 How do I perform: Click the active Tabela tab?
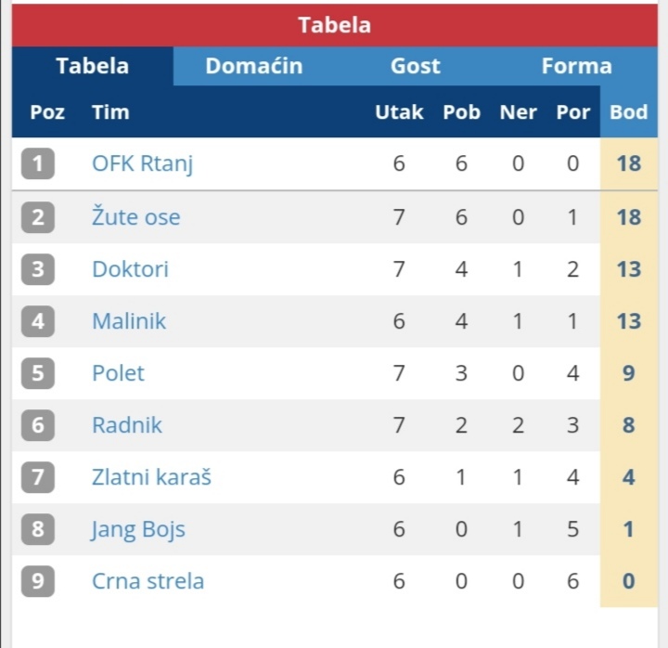[x=92, y=67]
